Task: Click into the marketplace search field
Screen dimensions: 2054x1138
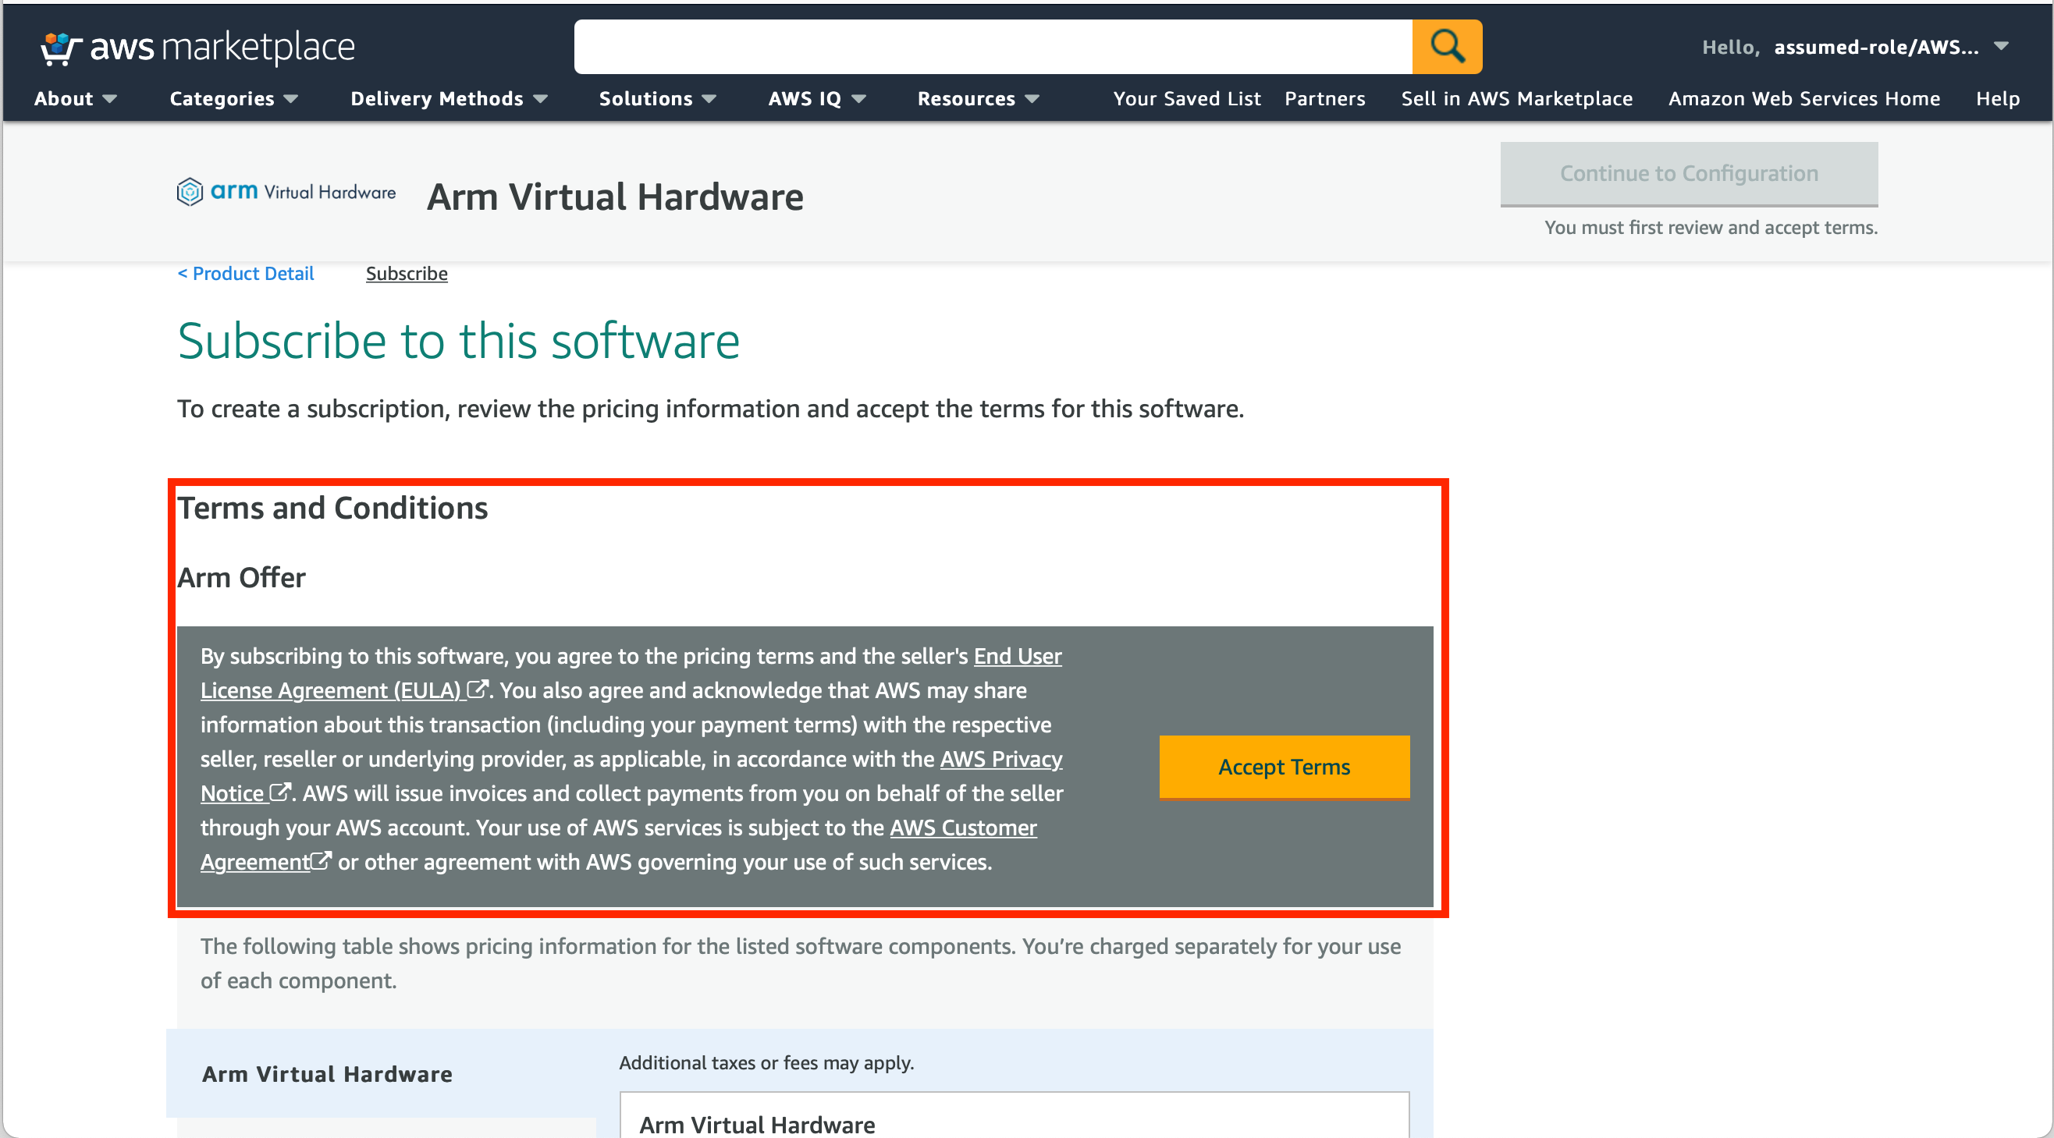Action: 992,46
